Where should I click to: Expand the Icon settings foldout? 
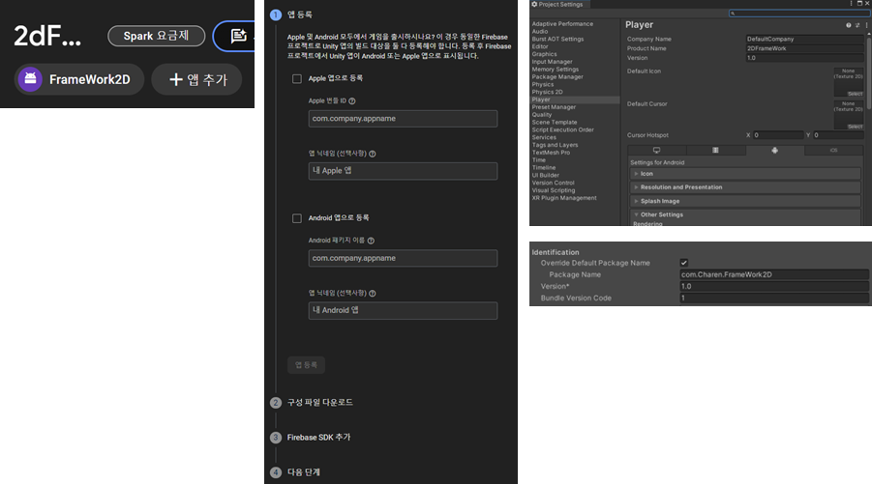[745, 174]
